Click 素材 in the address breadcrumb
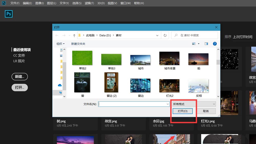 [119, 35]
